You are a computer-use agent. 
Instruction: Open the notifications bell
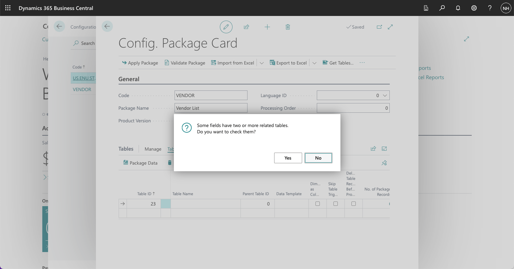tap(458, 8)
